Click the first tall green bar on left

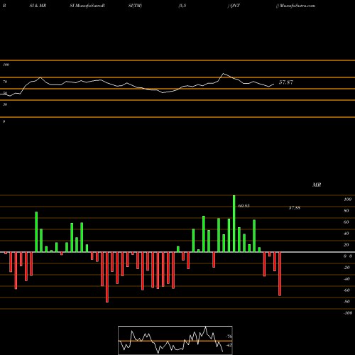pyautogui.click(x=36, y=232)
